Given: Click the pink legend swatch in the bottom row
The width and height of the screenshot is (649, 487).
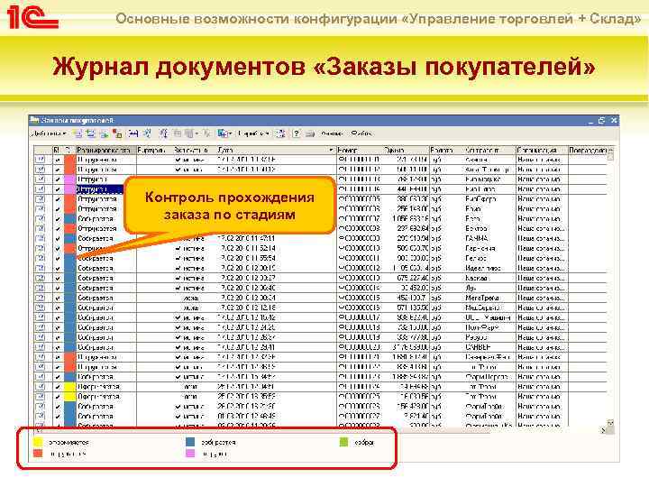Looking at the screenshot, I should tap(190, 454).
